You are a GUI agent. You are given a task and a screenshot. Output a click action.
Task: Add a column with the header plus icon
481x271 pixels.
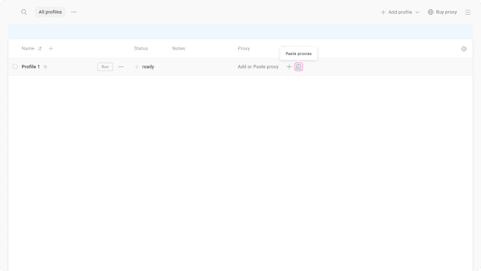(x=51, y=48)
